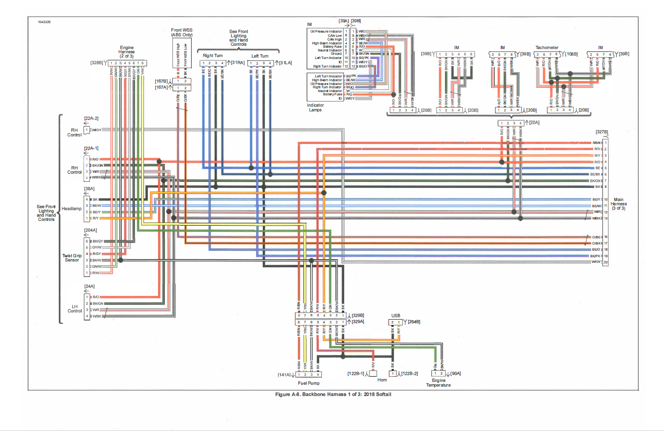Select the USB connector label
Image resolution: width=664 pixels, height=431 pixels.
(395, 315)
